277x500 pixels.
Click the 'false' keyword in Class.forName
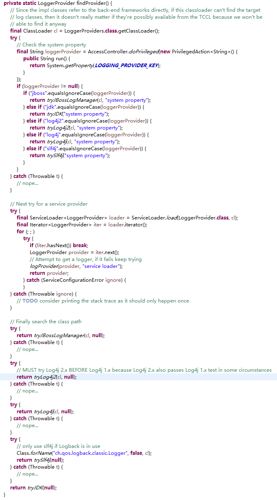click(x=136, y=453)
